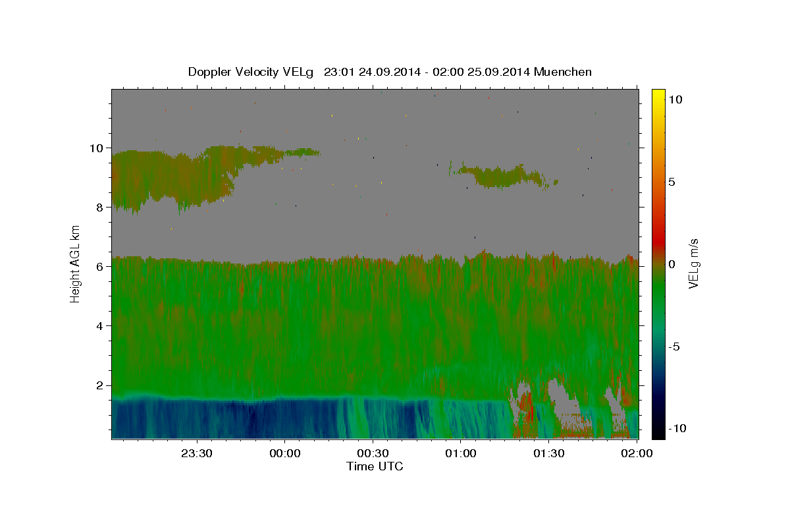Click the colorbar '-5' value label
This screenshot has height=527, width=790.
pyautogui.click(x=673, y=347)
